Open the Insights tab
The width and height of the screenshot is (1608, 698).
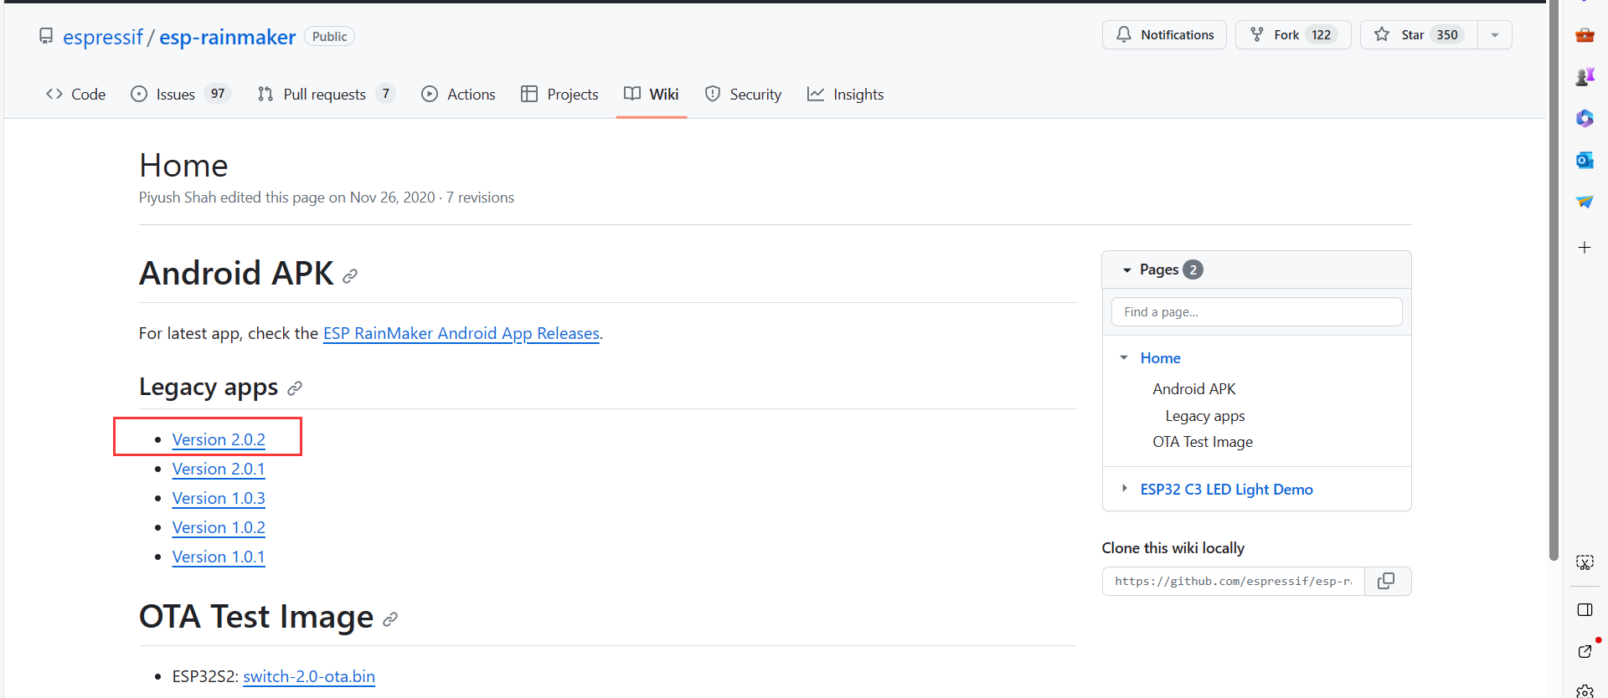[x=845, y=95]
